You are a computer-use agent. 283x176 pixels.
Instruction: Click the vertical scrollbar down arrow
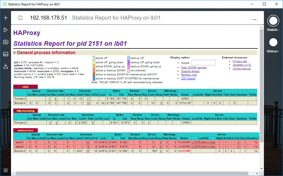click(261, 168)
